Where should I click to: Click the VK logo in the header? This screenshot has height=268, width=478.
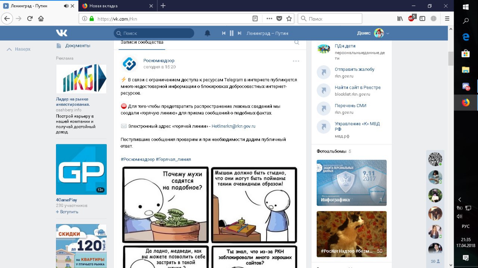62,33
